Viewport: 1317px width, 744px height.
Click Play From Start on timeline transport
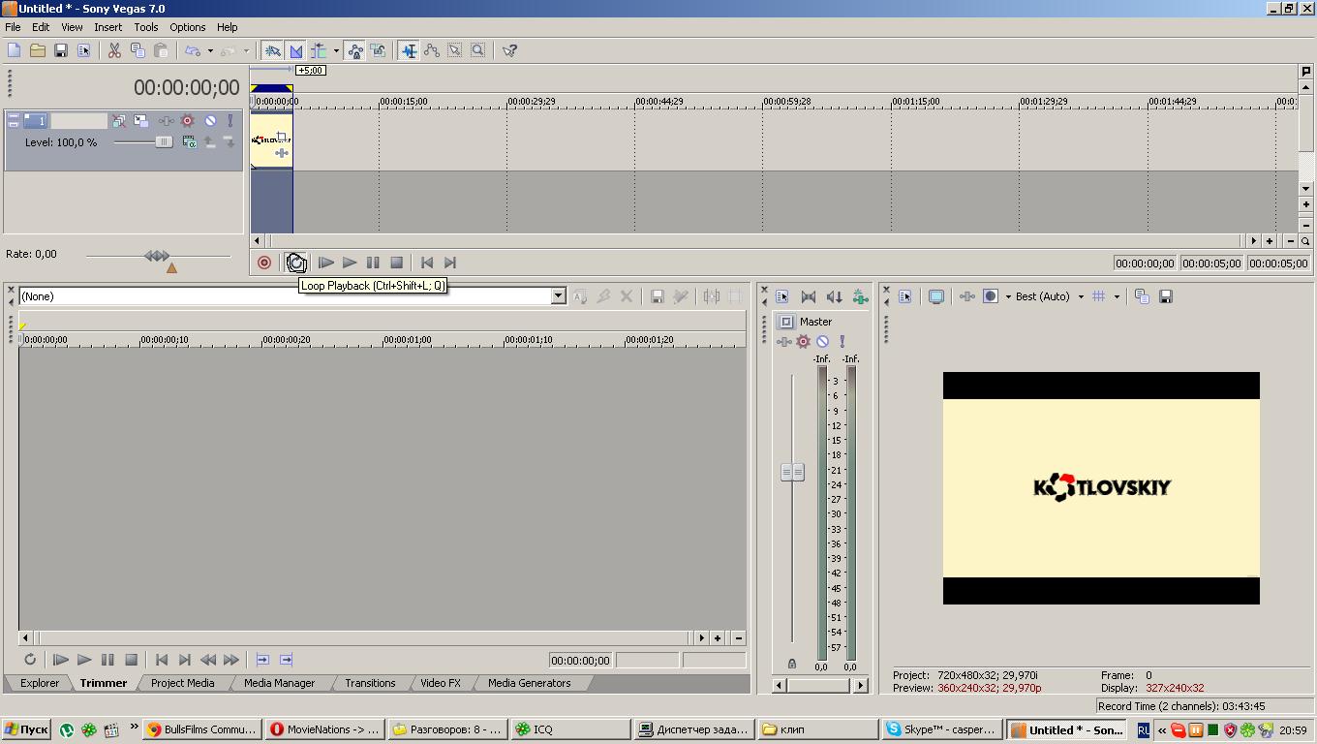pyautogui.click(x=326, y=263)
